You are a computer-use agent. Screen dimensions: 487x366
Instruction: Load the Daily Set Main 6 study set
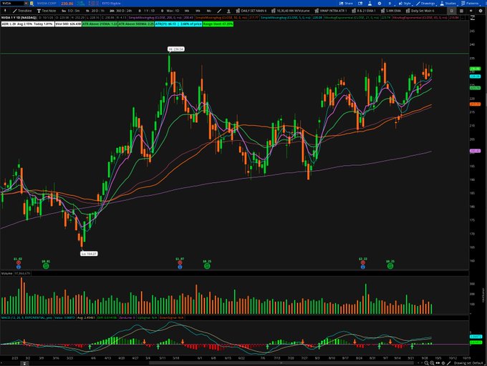tap(420, 11)
